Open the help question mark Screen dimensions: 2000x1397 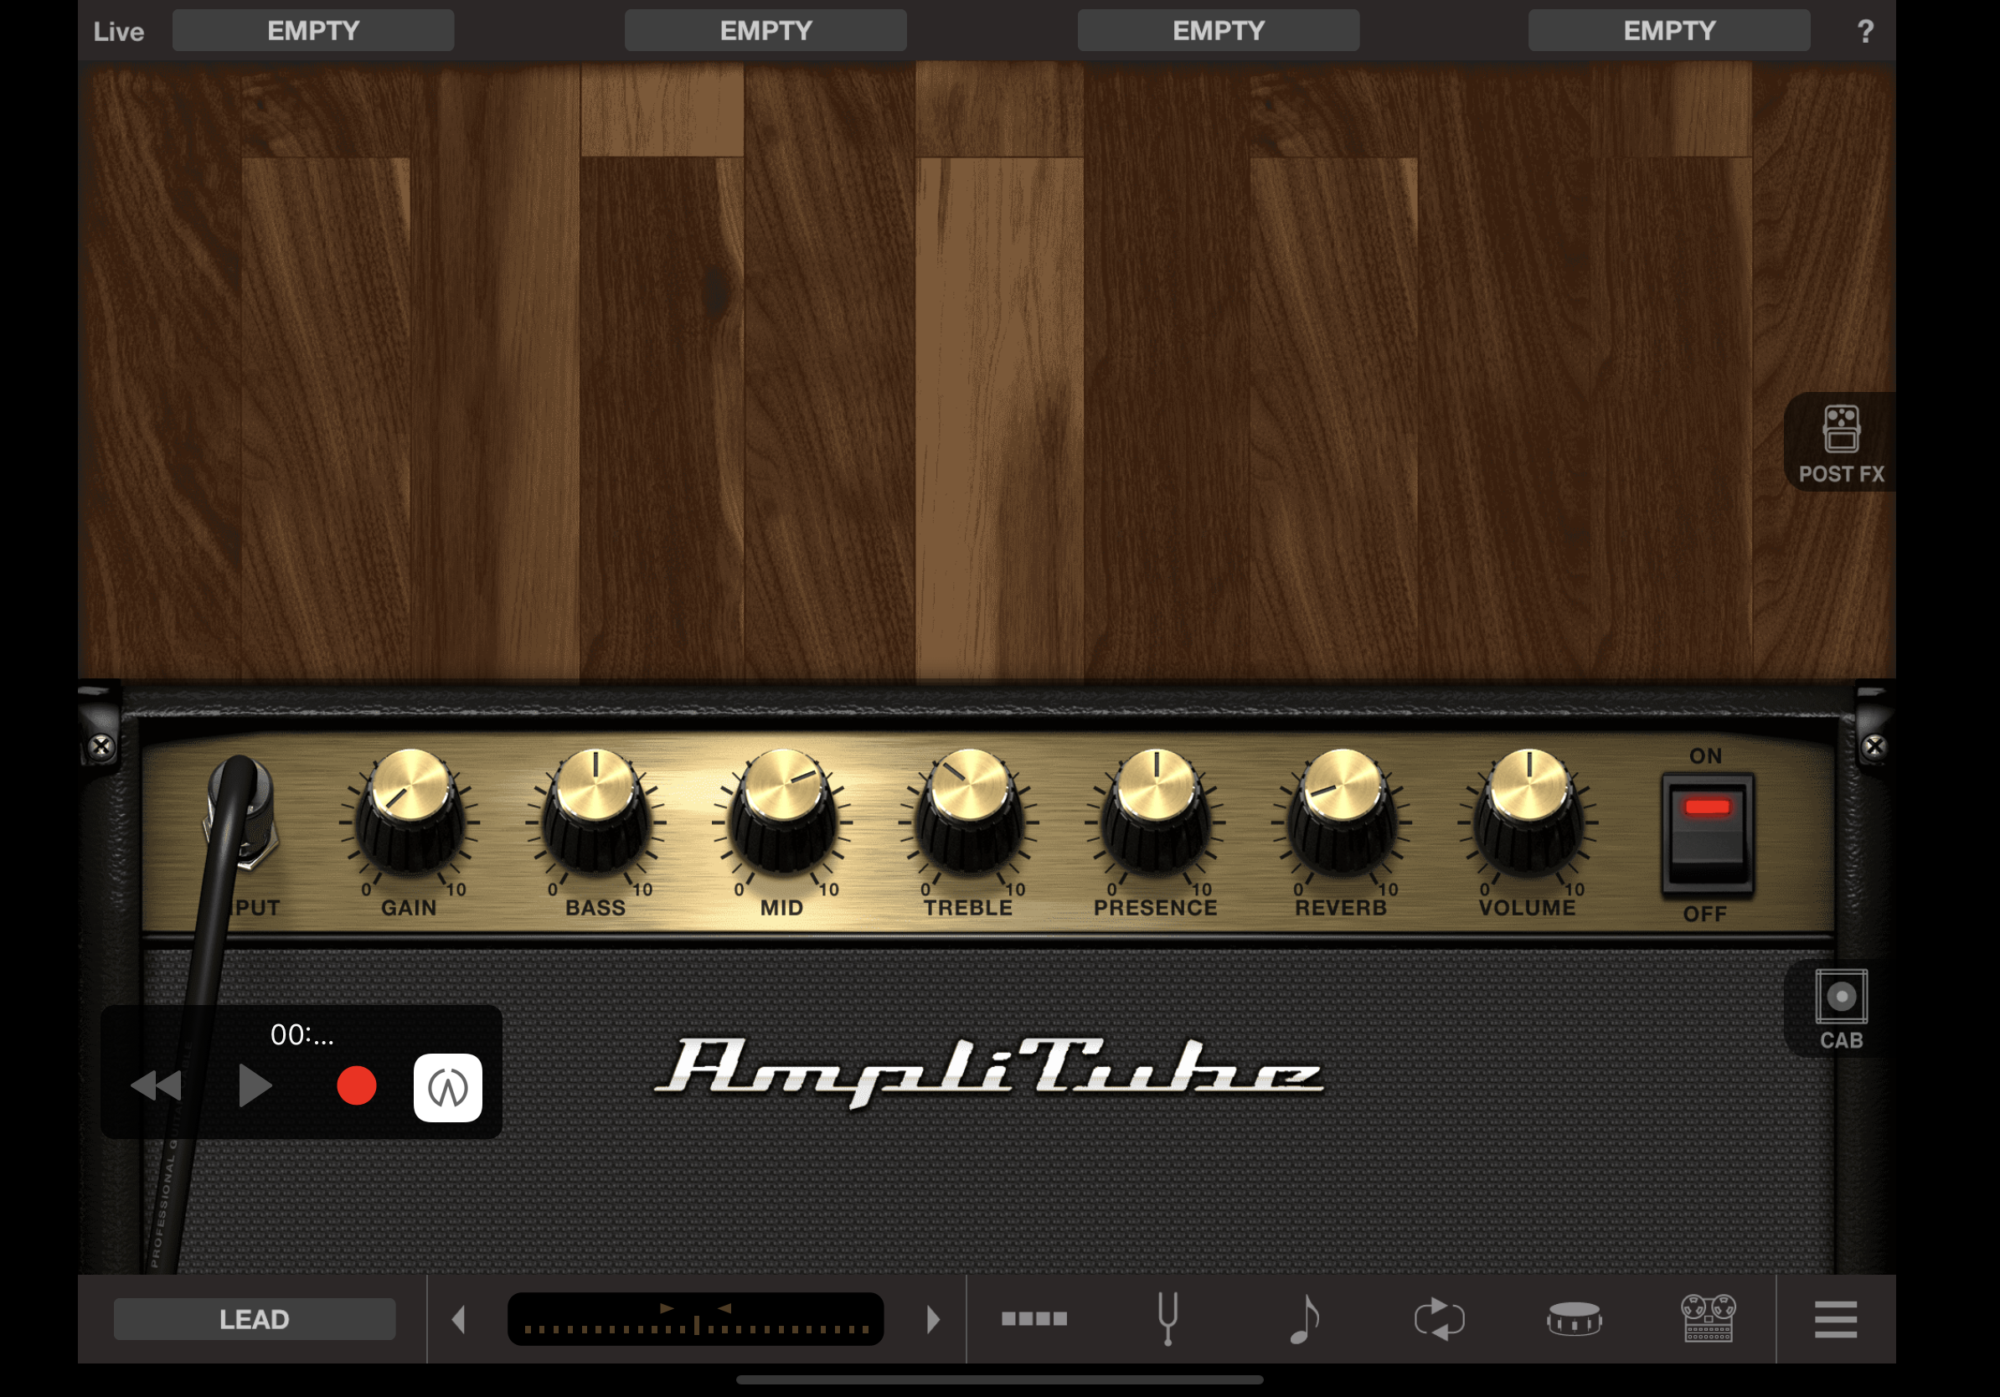coord(1864,31)
